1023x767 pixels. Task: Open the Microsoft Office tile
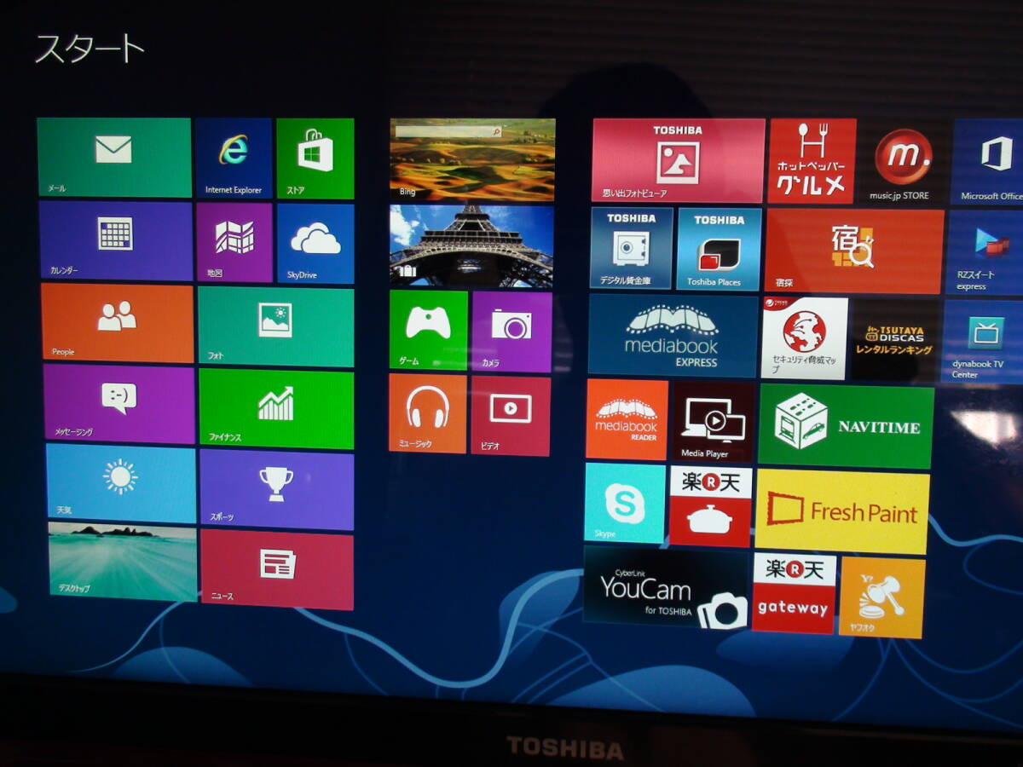pos(989,162)
